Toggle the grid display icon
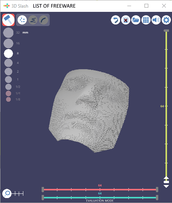 pos(146,20)
